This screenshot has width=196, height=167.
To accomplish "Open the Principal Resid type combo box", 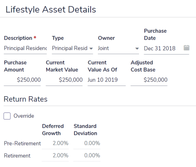I will click(x=72, y=48).
